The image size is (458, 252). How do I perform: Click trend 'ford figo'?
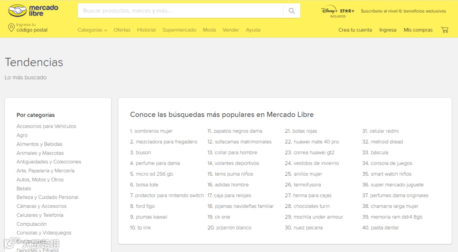145,206
